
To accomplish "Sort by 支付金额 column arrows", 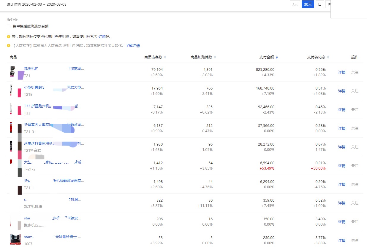I will (x=277, y=57).
